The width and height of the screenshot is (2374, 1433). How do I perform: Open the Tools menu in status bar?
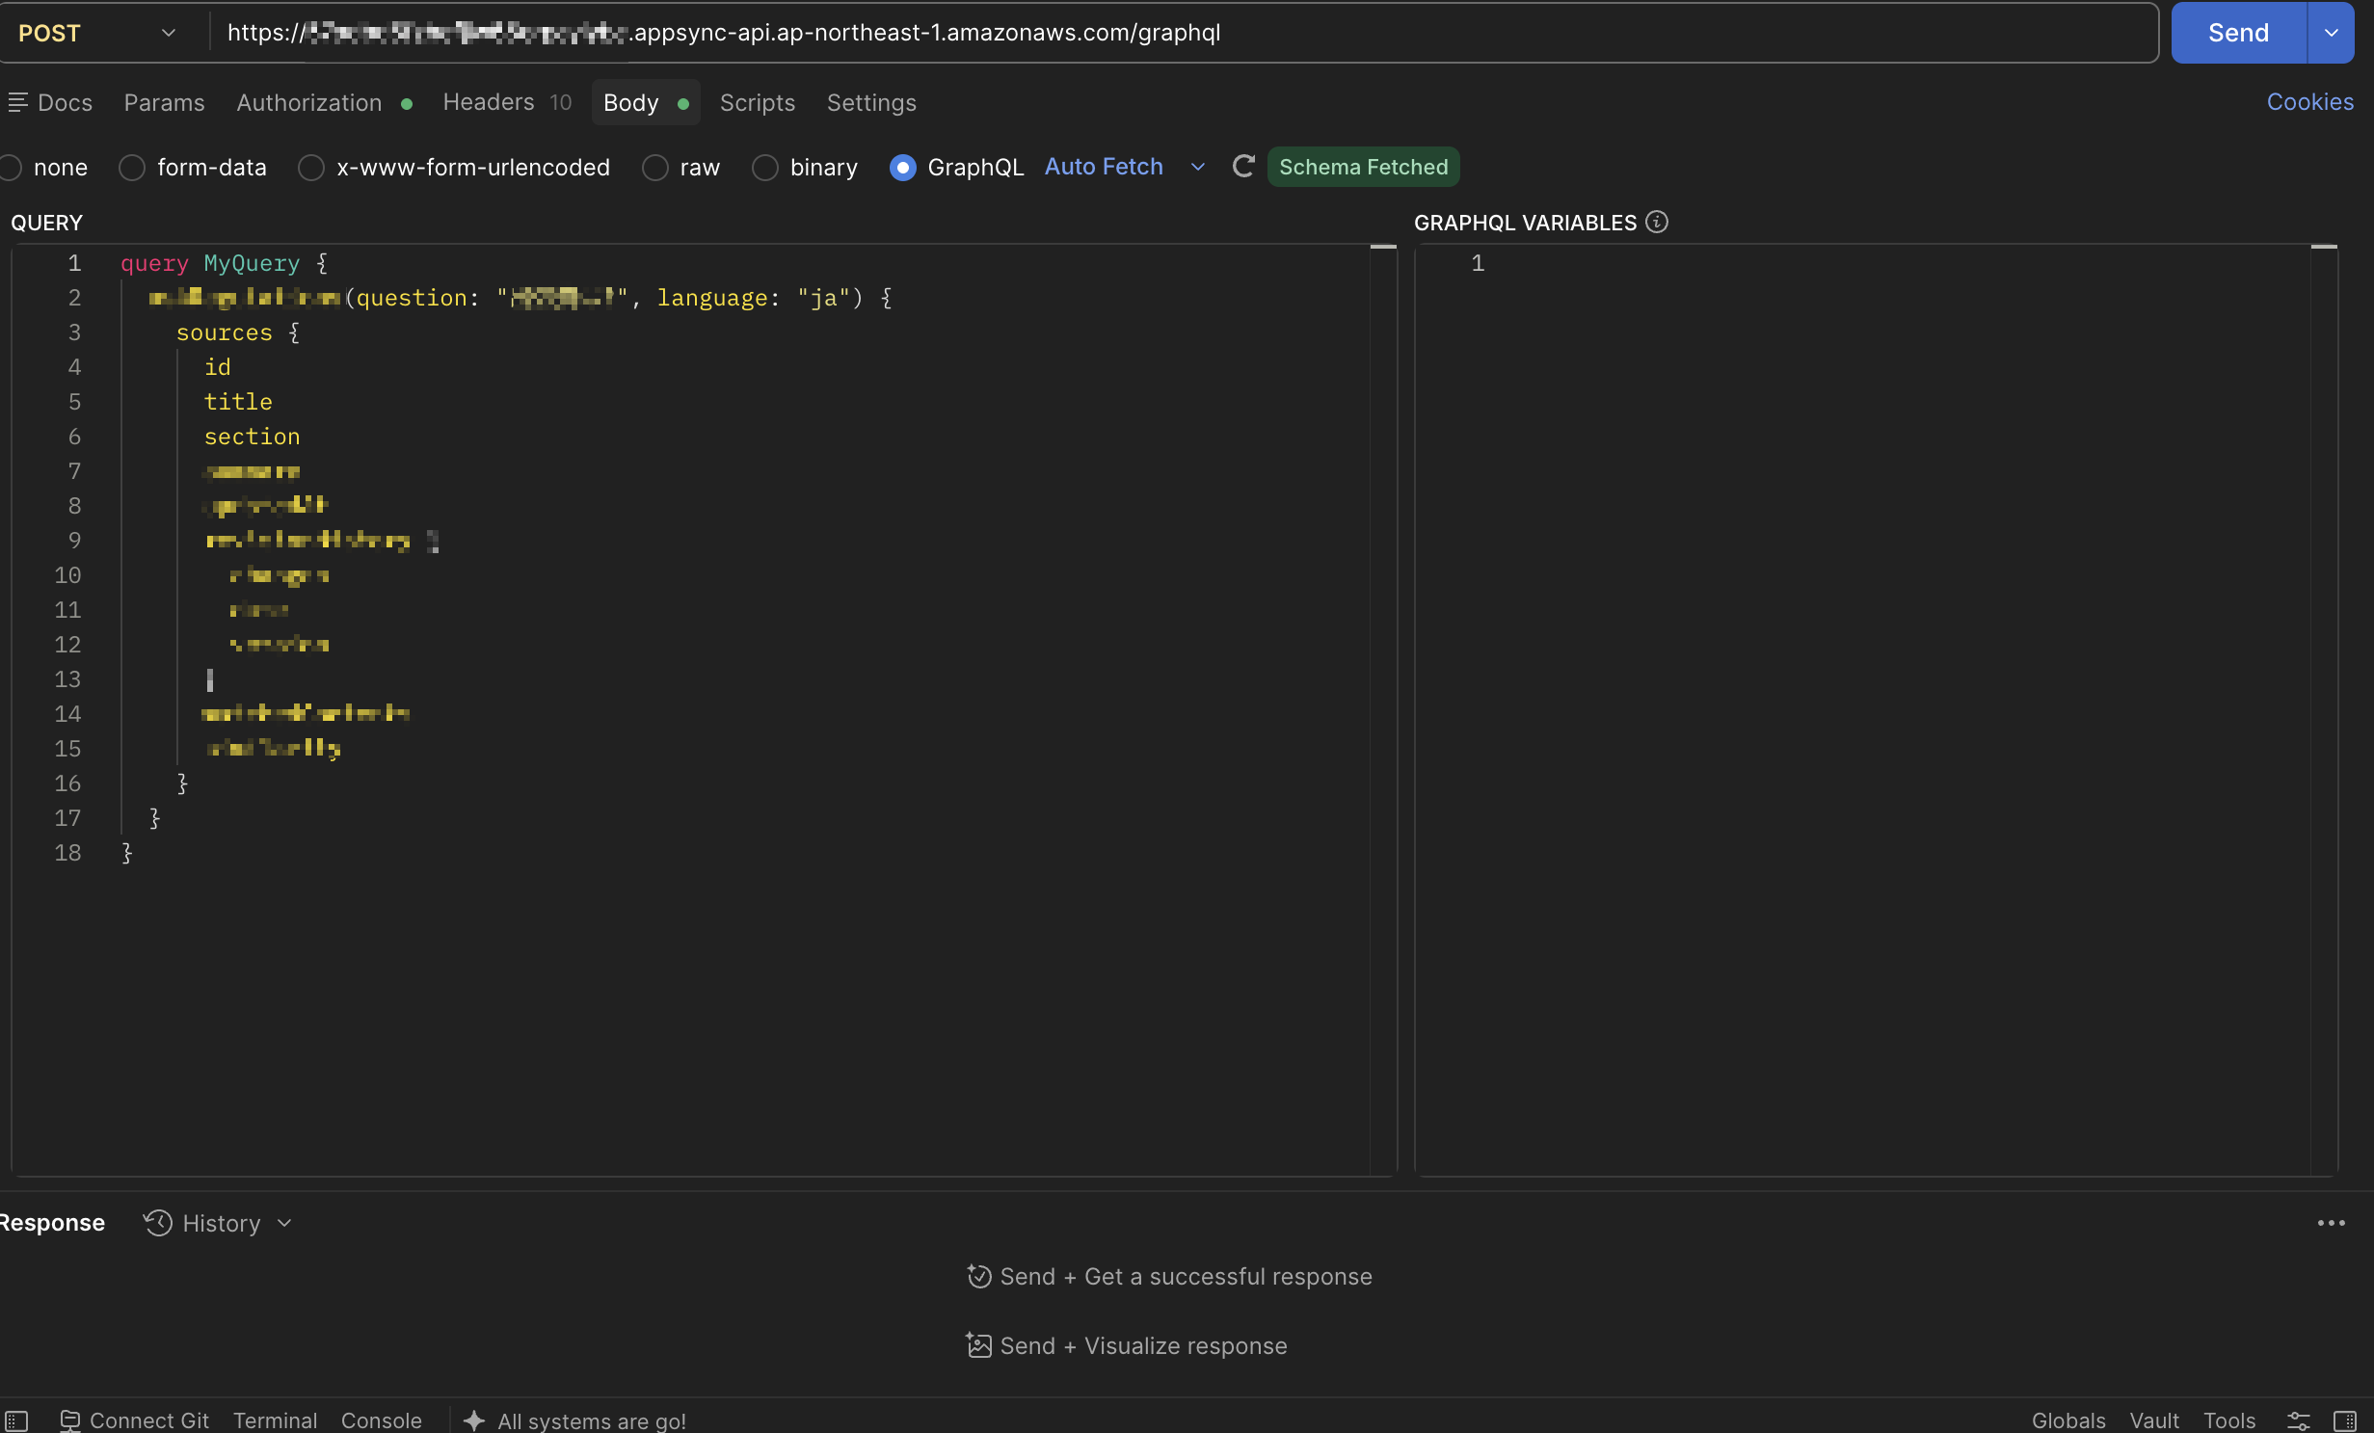tap(2228, 1420)
